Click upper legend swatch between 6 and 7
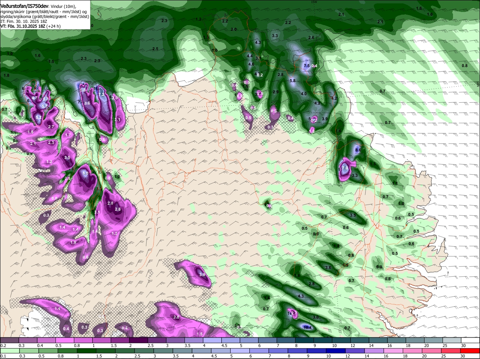480x359 pixels. 268,340
